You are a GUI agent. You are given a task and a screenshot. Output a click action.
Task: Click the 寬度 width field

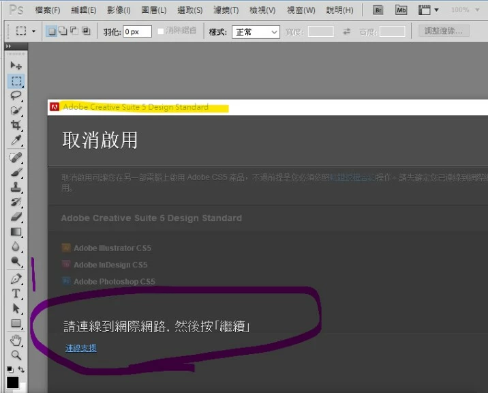320,31
